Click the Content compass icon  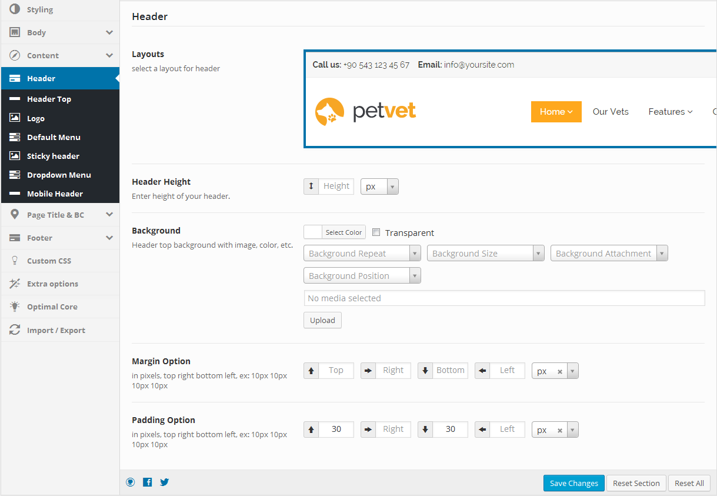coord(15,55)
